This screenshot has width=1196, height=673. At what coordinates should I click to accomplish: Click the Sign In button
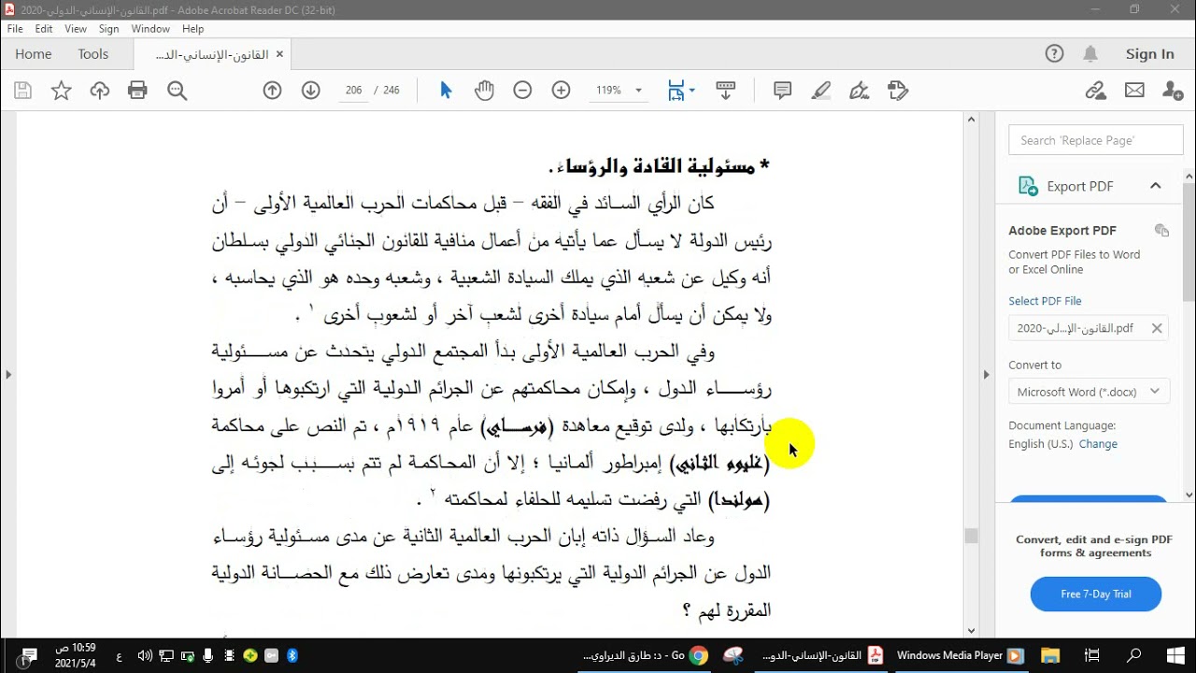point(1149,54)
